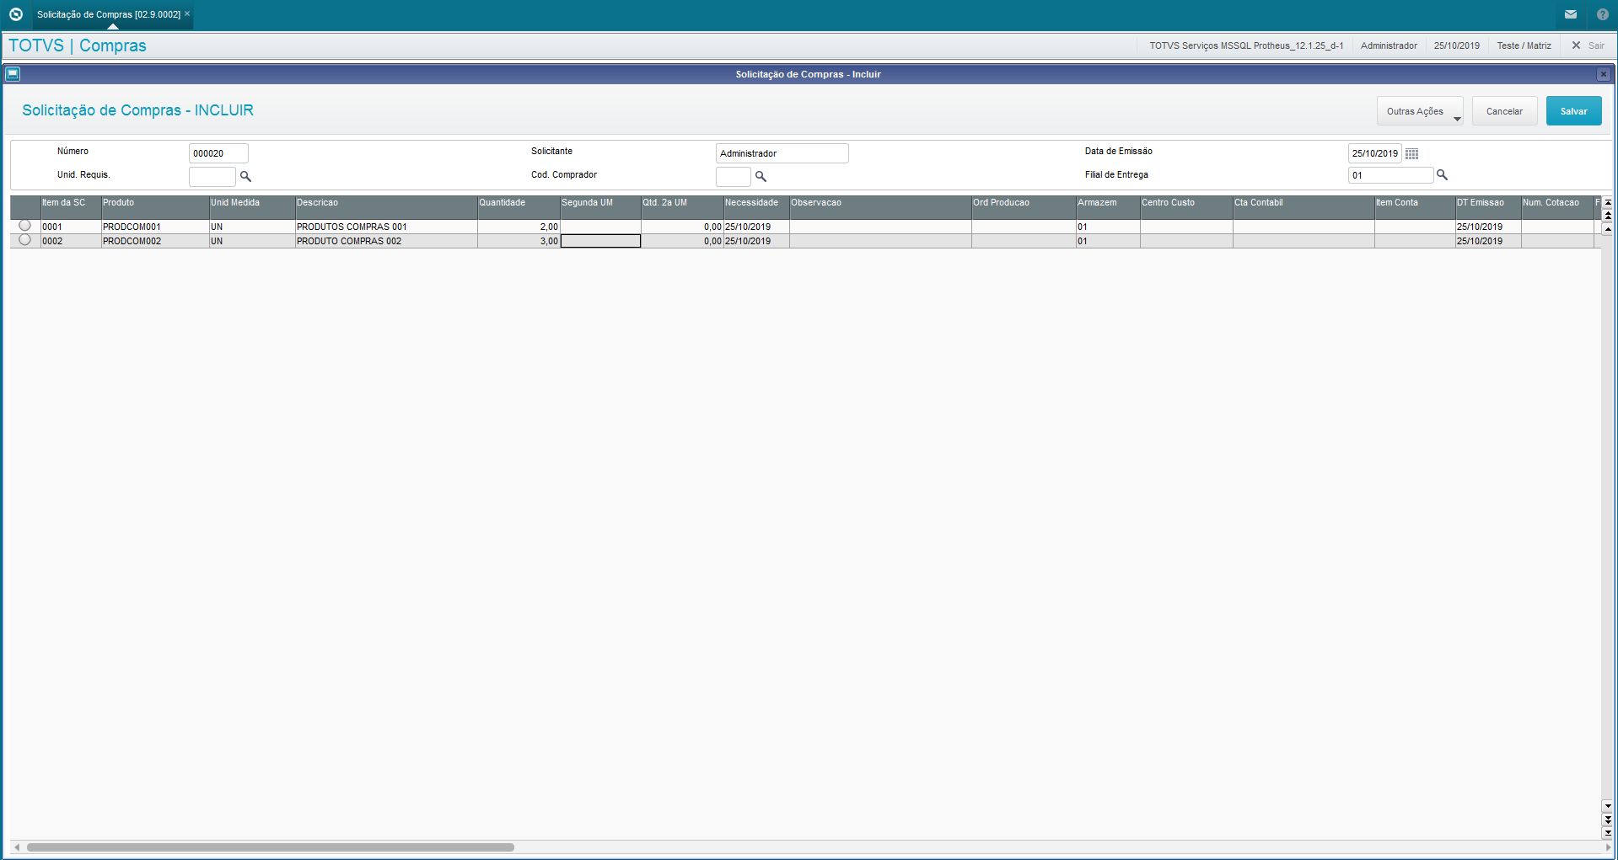Image resolution: width=1618 pixels, height=860 pixels.
Task: Click the Segunda UM column header
Action: click(600, 207)
